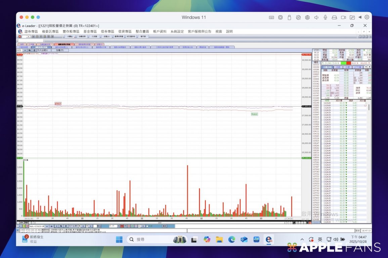Open the 系統設定 menu
Viewport: 388px width, 258px height.
coord(177,31)
